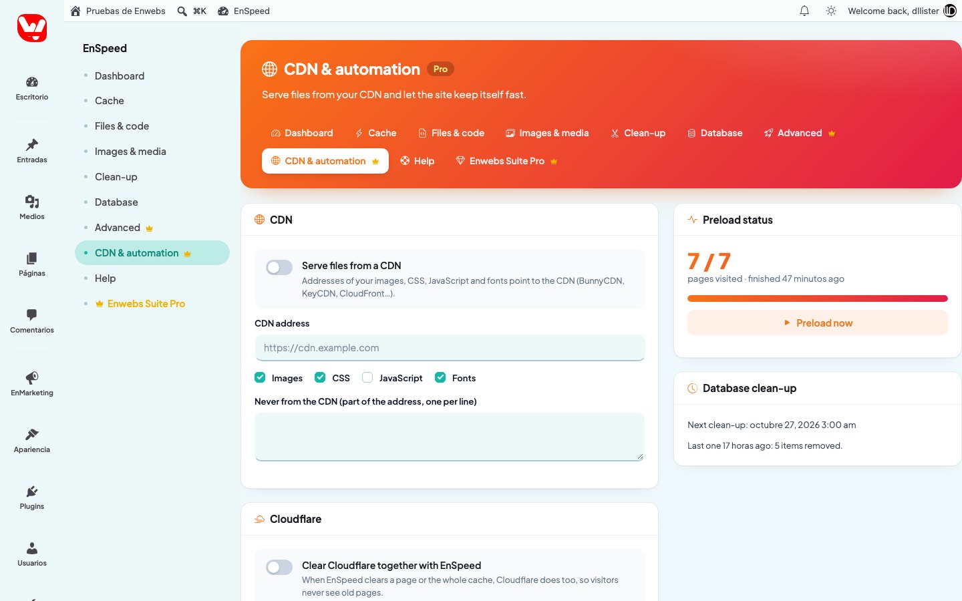962x601 pixels.
Task: Check the JavaScript checkbox
Action: tap(367, 377)
